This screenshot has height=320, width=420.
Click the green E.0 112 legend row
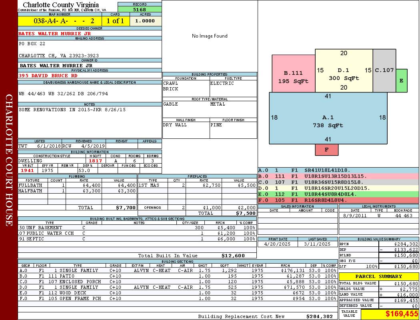click(338, 194)
